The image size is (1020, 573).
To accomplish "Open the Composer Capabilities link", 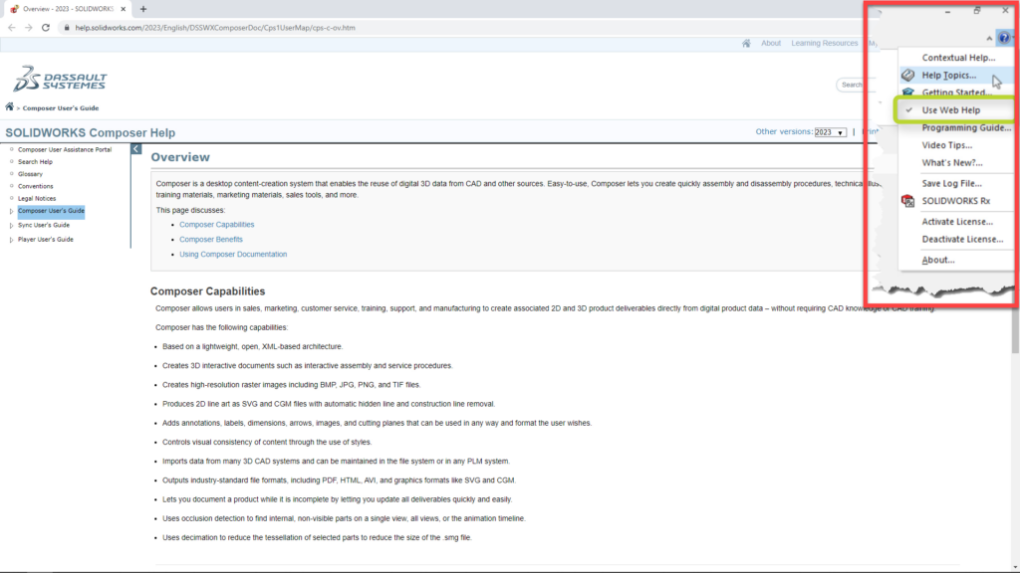I will (216, 225).
